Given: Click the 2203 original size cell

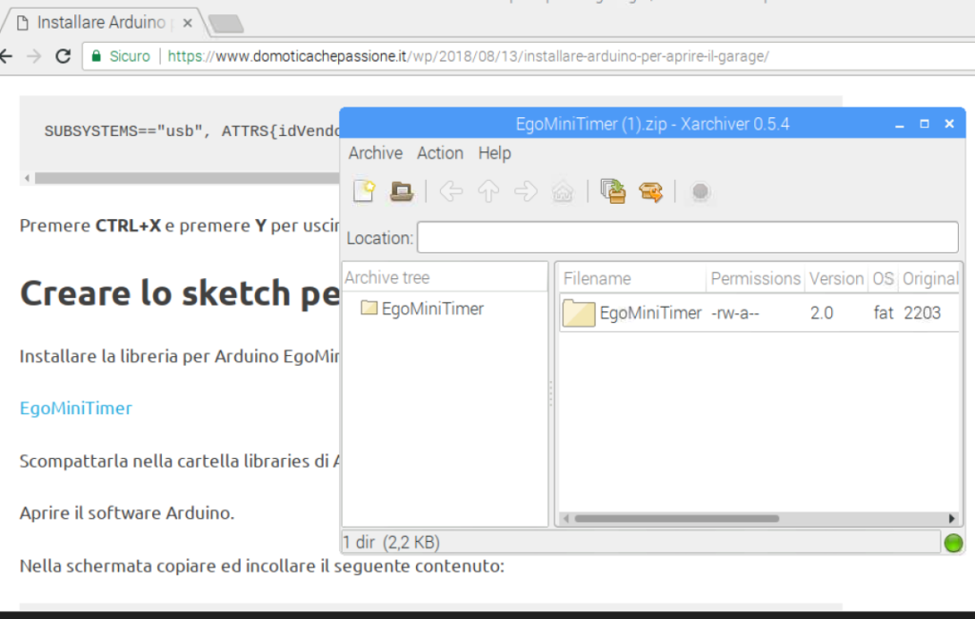Looking at the screenshot, I should point(922,313).
